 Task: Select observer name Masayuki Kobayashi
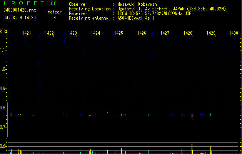[138, 4]
